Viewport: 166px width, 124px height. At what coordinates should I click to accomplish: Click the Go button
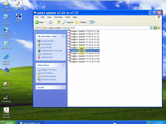pyautogui.click(x=157, y=28)
